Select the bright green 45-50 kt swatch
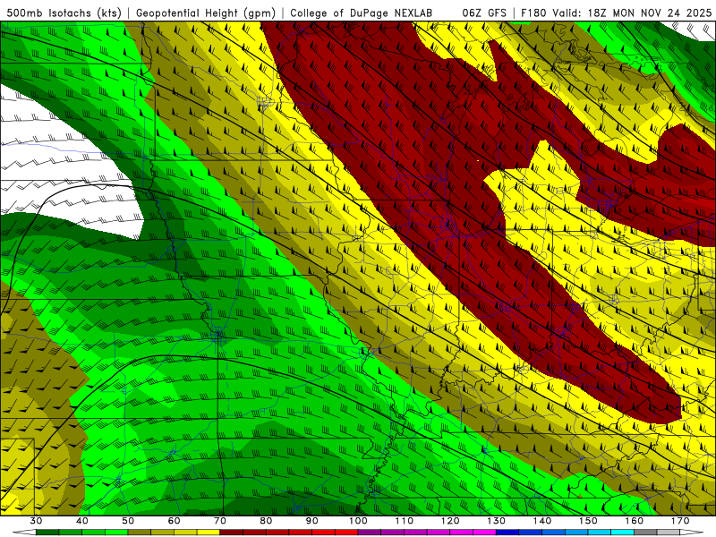The height and width of the screenshot is (537, 716). click(116, 533)
